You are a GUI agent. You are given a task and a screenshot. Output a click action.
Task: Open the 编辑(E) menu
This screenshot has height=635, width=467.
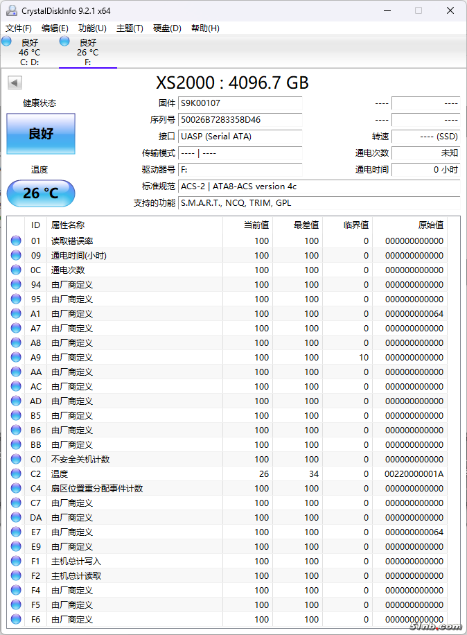point(55,28)
